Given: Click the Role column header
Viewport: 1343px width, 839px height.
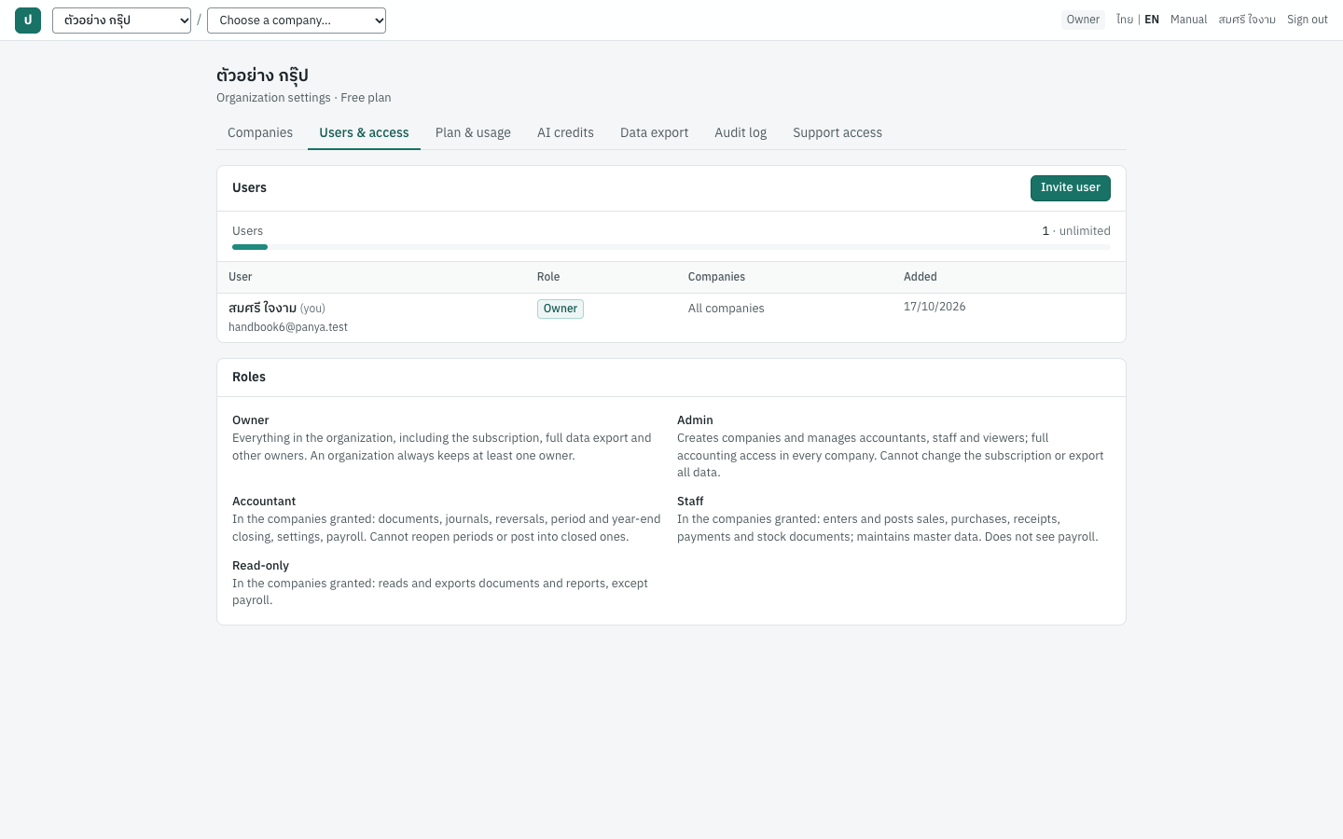Looking at the screenshot, I should click(x=548, y=277).
